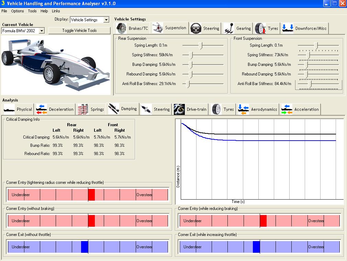347x261 pixels.
Task: Click the Brakes/TC brake disc icon
Action: (x=121, y=28)
